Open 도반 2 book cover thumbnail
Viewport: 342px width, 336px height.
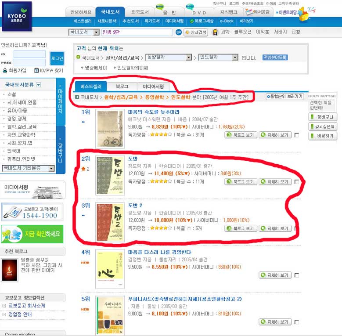click(x=110, y=222)
